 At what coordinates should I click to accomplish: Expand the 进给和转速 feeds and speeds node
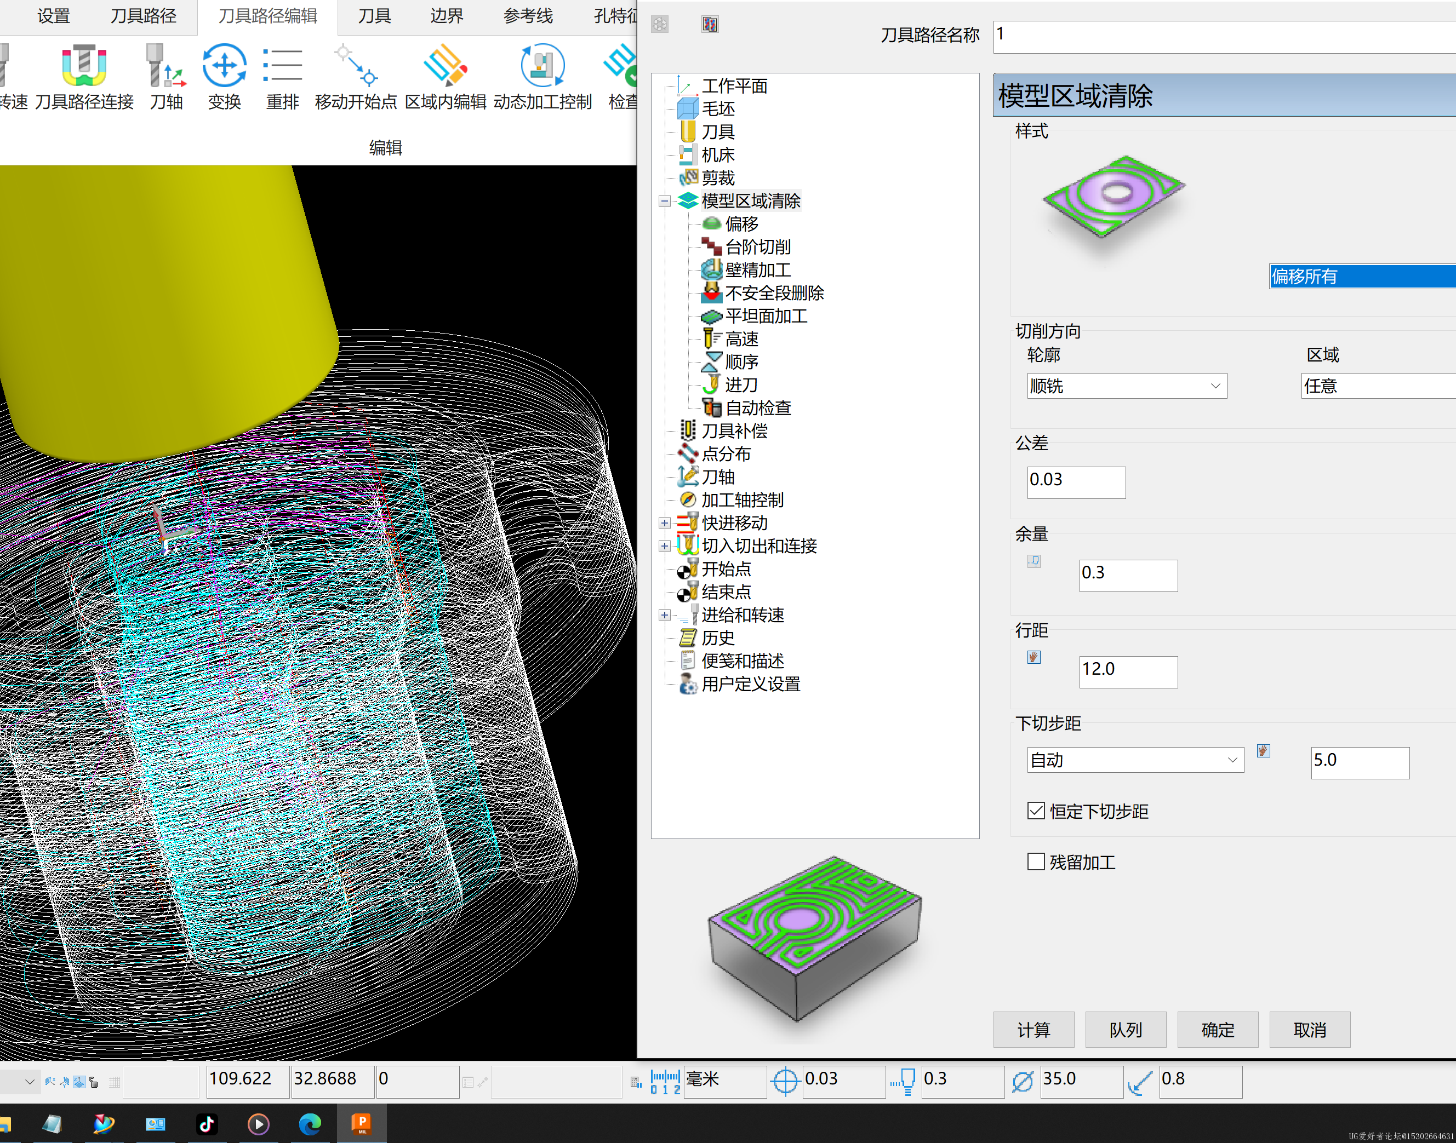pyautogui.click(x=665, y=614)
